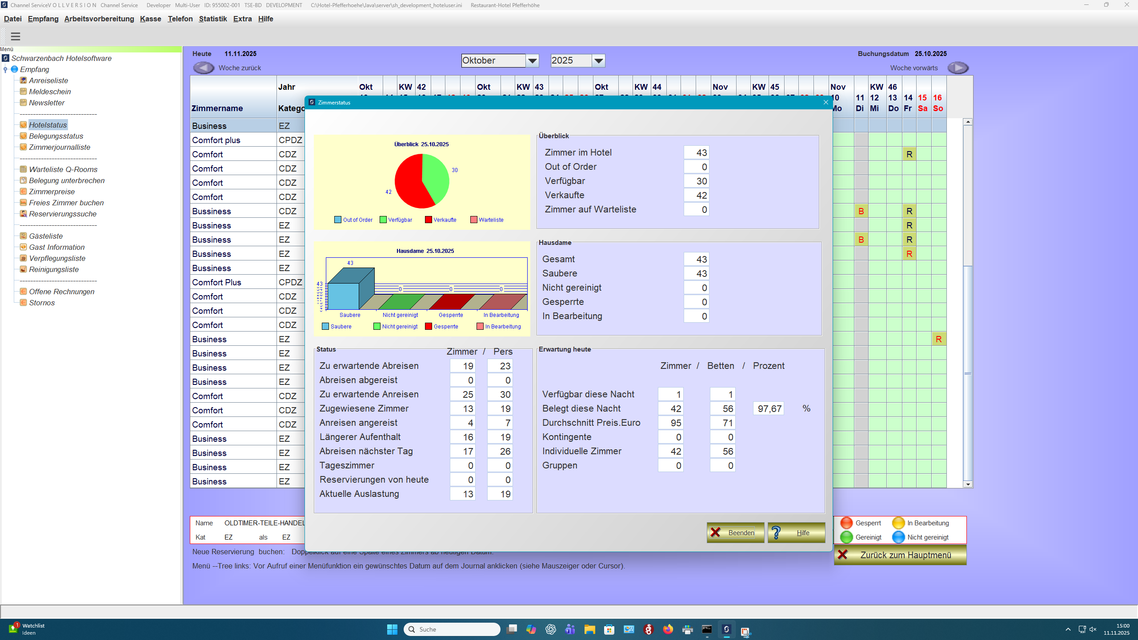Open the Statistik menu
Screen dimensions: 1138x640
213,19
